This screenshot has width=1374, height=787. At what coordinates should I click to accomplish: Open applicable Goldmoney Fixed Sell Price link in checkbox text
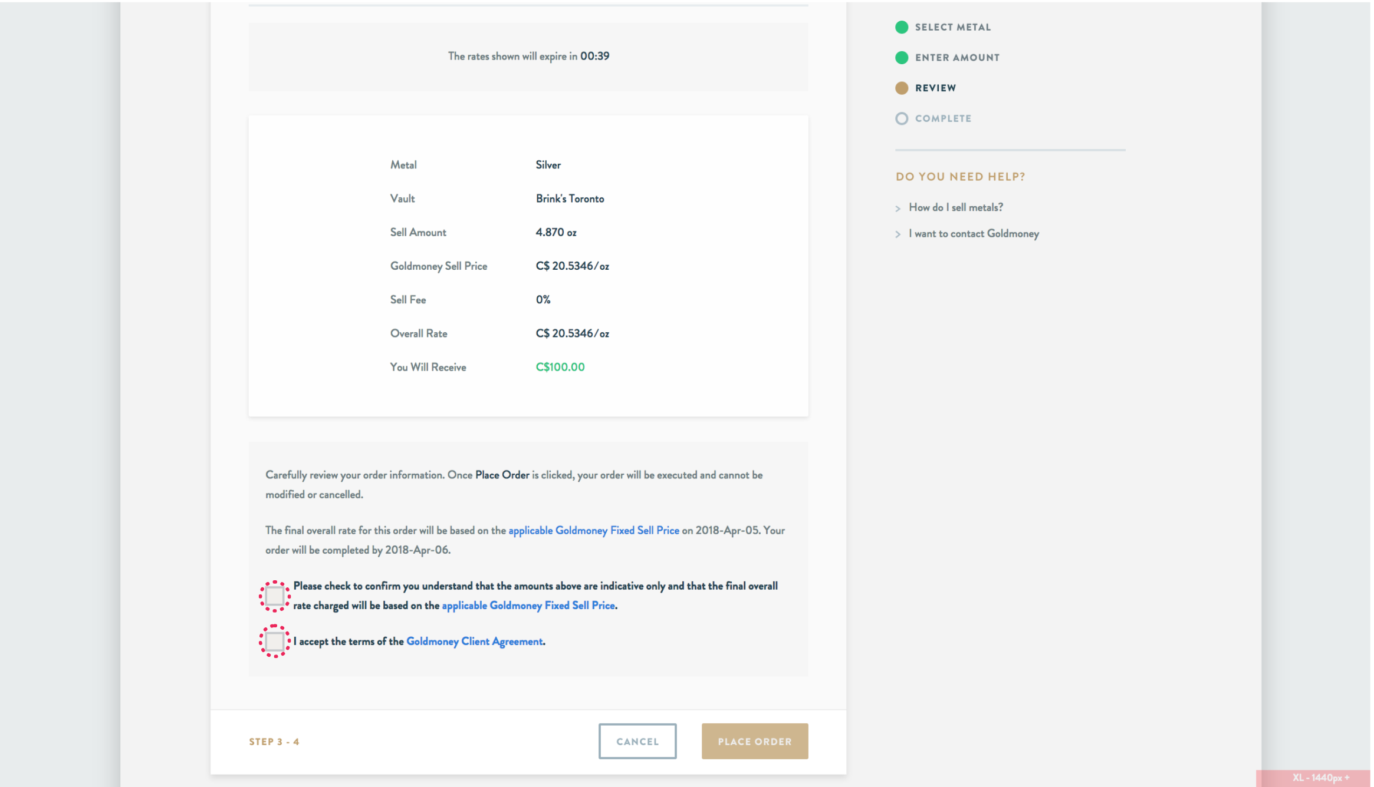click(528, 606)
